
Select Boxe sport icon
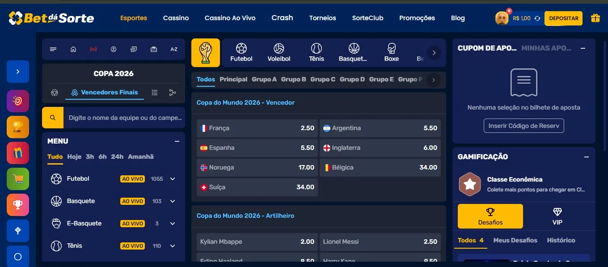coord(392,52)
